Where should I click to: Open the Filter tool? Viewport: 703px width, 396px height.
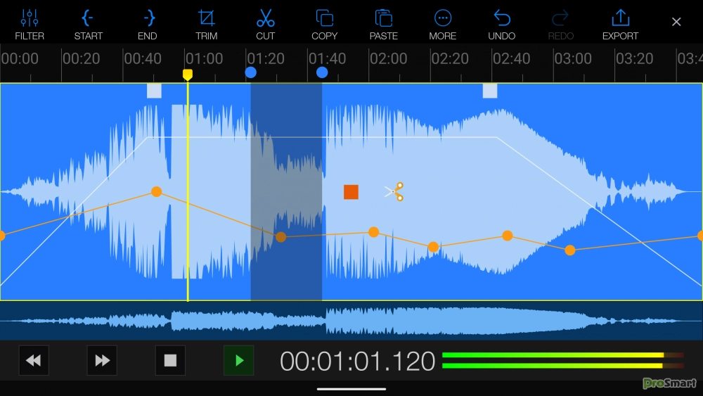pos(30,24)
